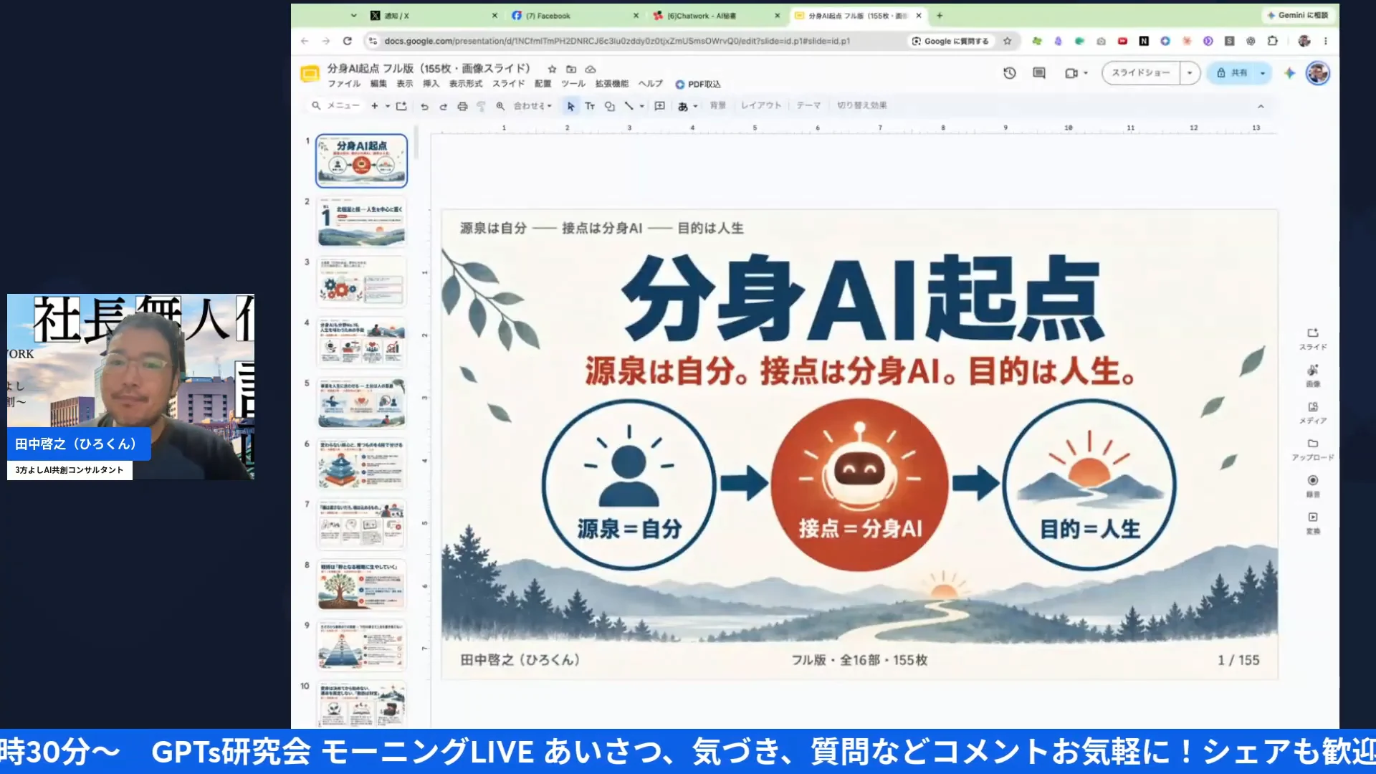Click the print icon
This screenshot has height=774, width=1376.
pyautogui.click(x=462, y=106)
